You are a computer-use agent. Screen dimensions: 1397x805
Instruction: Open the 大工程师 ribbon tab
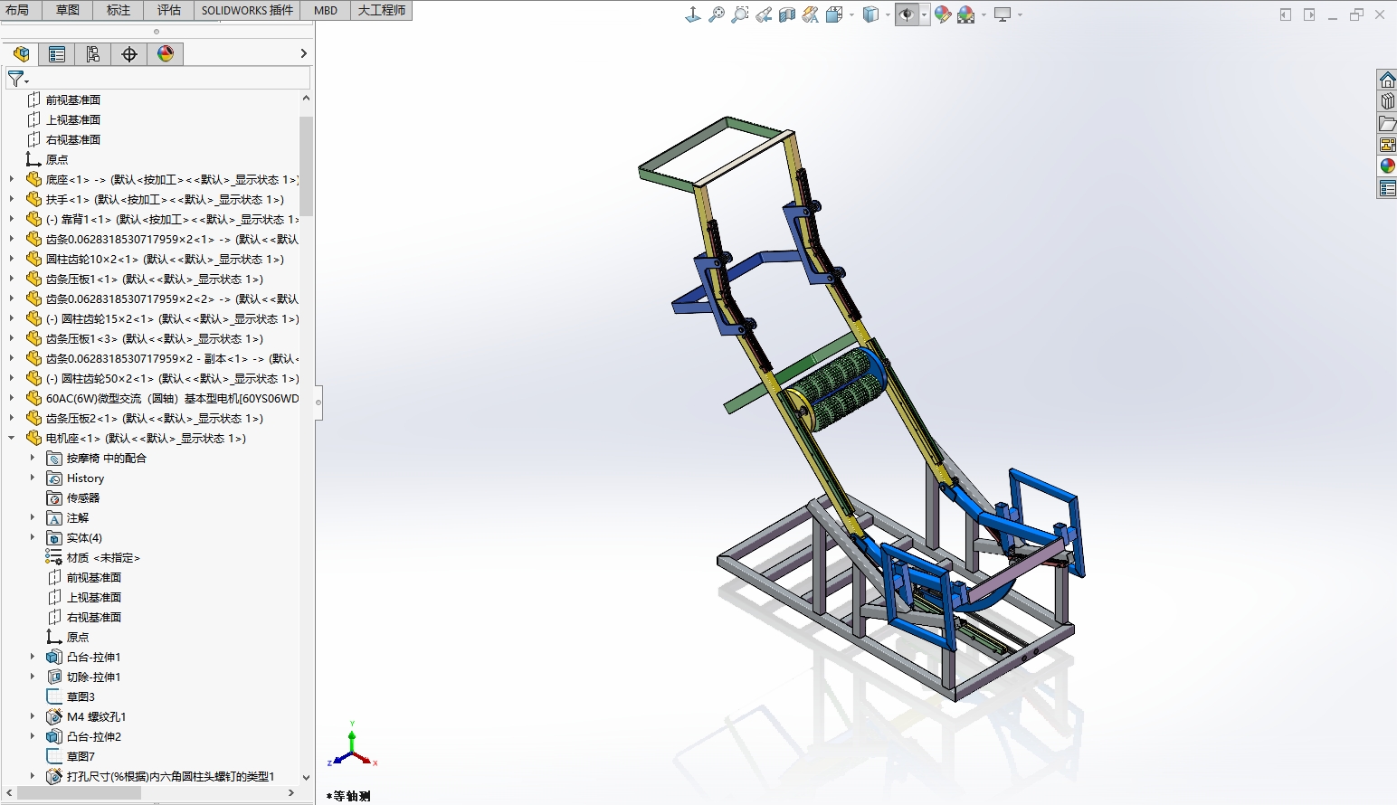point(381,10)
